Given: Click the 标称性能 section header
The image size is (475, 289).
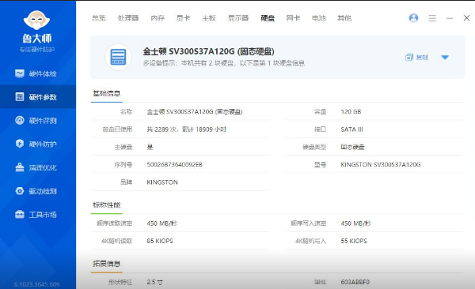Looking at the screenshot, I should click(106, 205).
